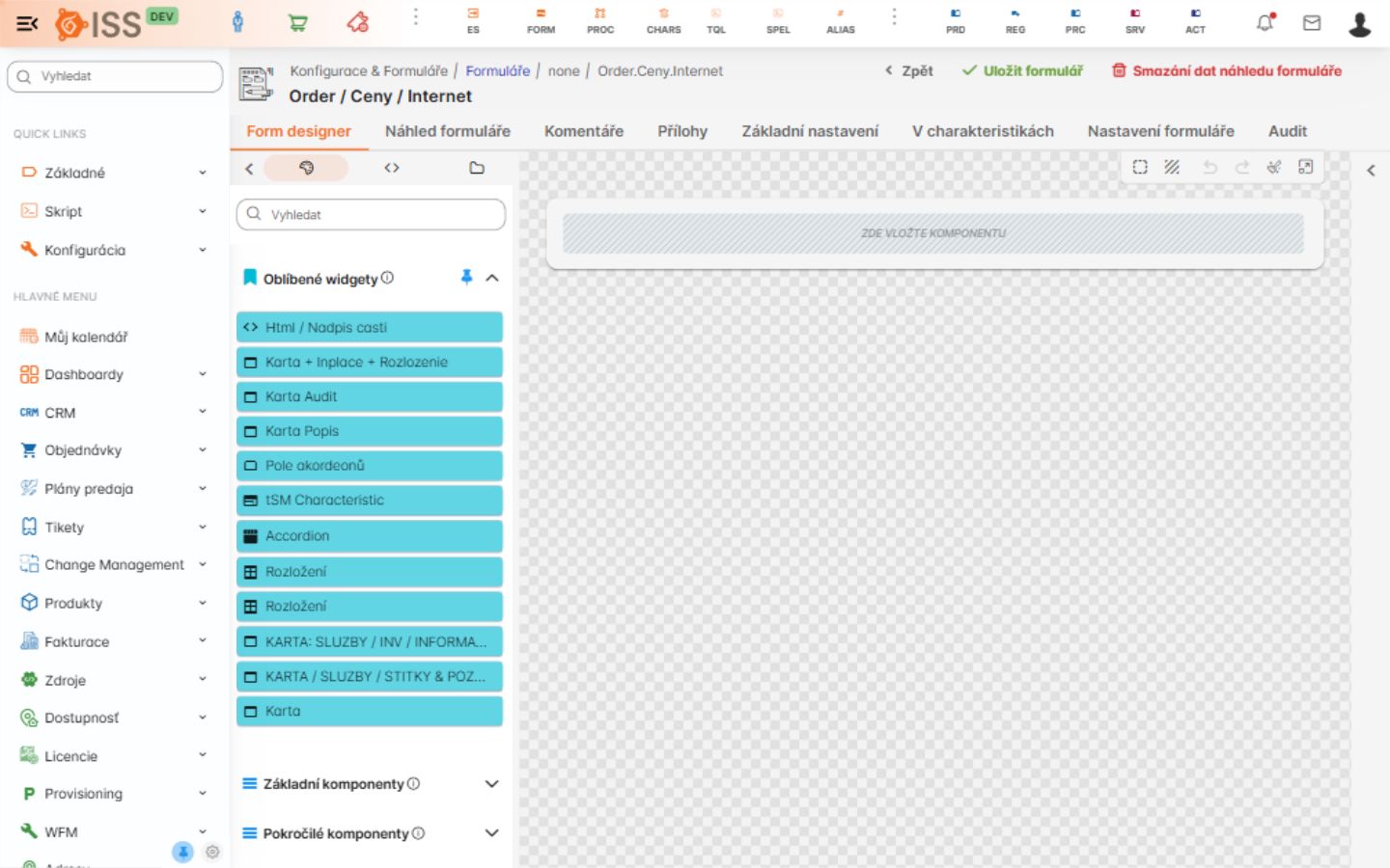
Task: Follow the Formuláře breadcrumb link
Action: [x=497, y=70]
